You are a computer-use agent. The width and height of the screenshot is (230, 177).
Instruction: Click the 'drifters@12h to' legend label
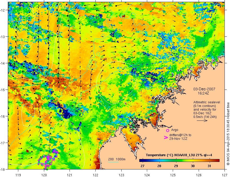click(x=180, y=135)
